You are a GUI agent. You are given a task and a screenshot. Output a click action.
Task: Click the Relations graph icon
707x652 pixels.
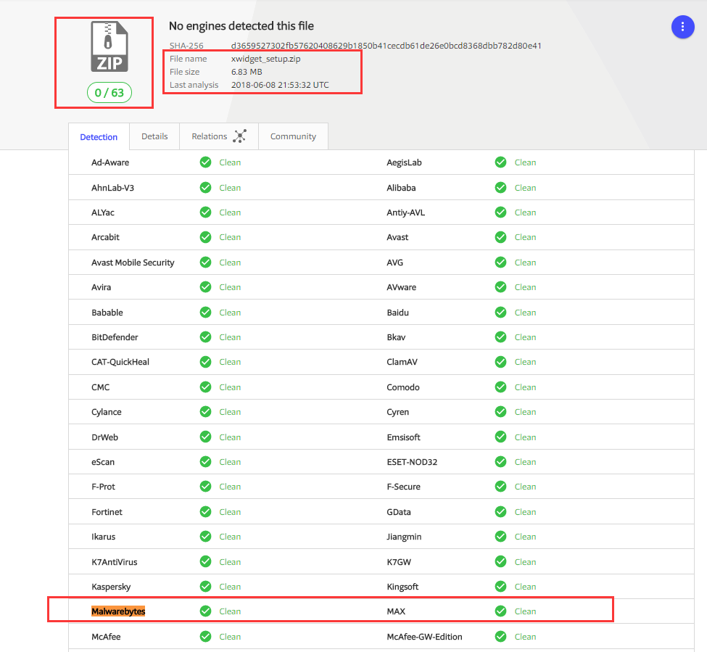coord(239,136)
